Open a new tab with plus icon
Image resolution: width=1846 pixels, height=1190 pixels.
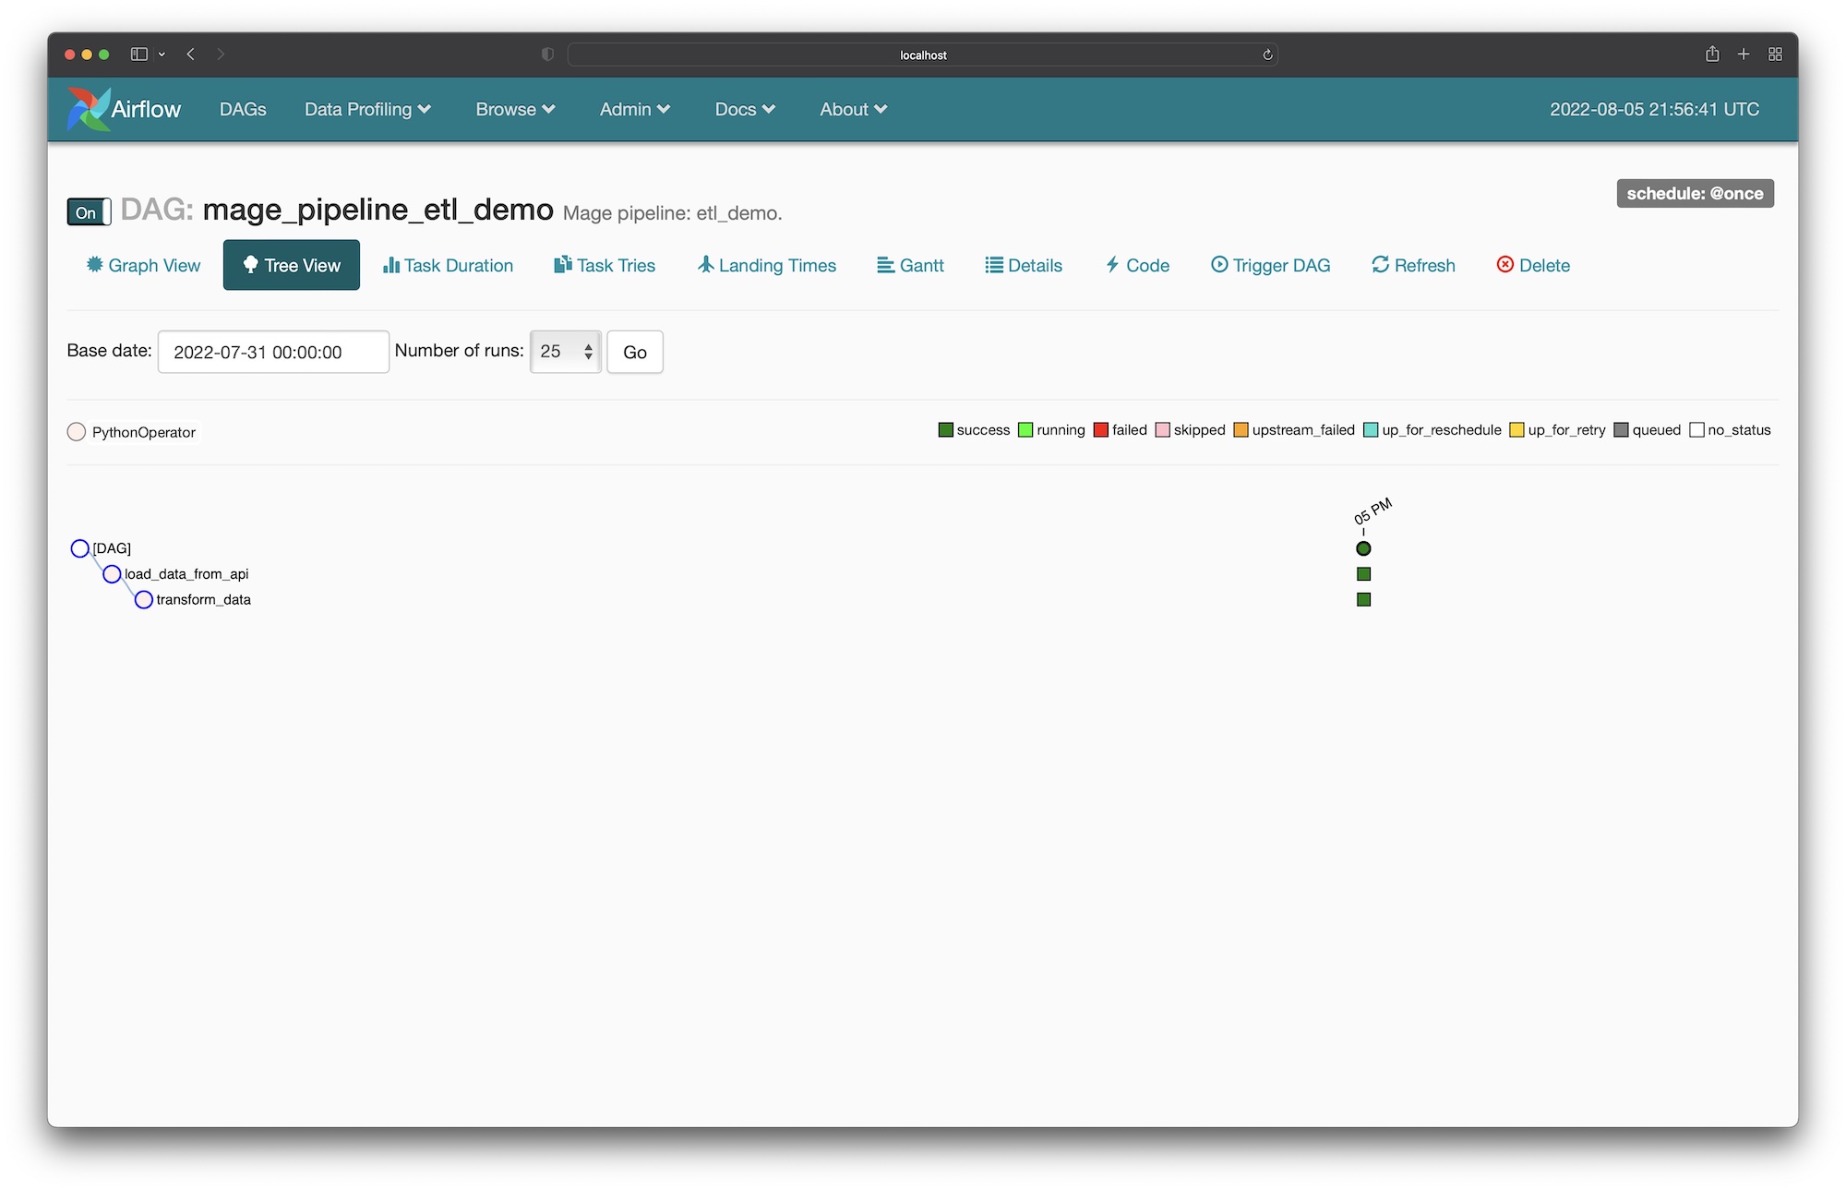(x=1744, y=54)
